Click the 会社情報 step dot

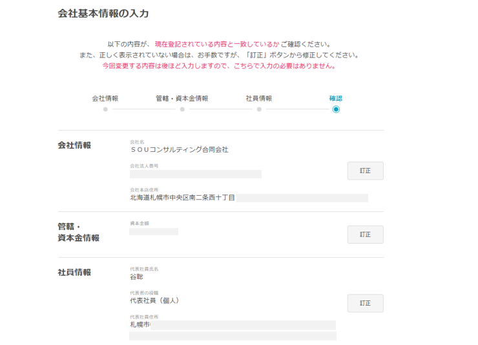tap(105, 109)
